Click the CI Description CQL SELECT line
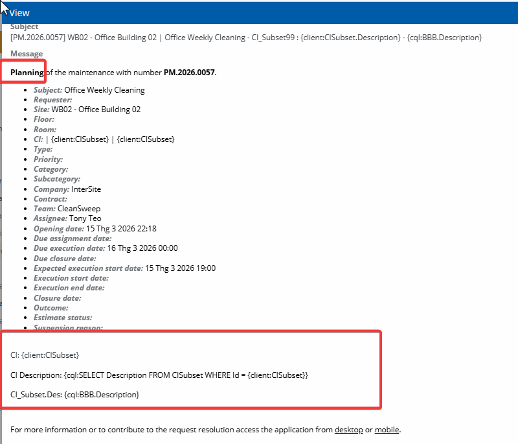 pyautogui.click(x=159, y=375)
